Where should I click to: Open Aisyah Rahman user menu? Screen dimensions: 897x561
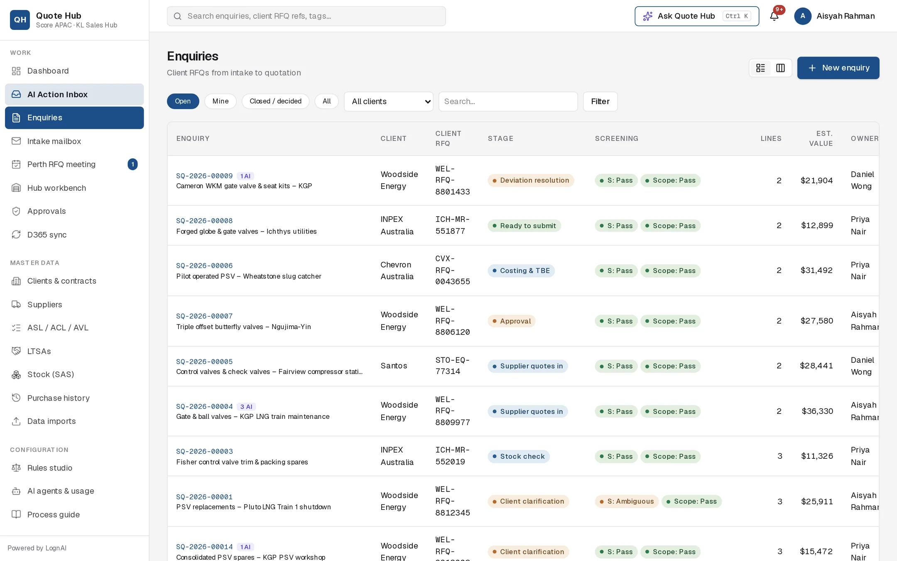coord(834,16)
